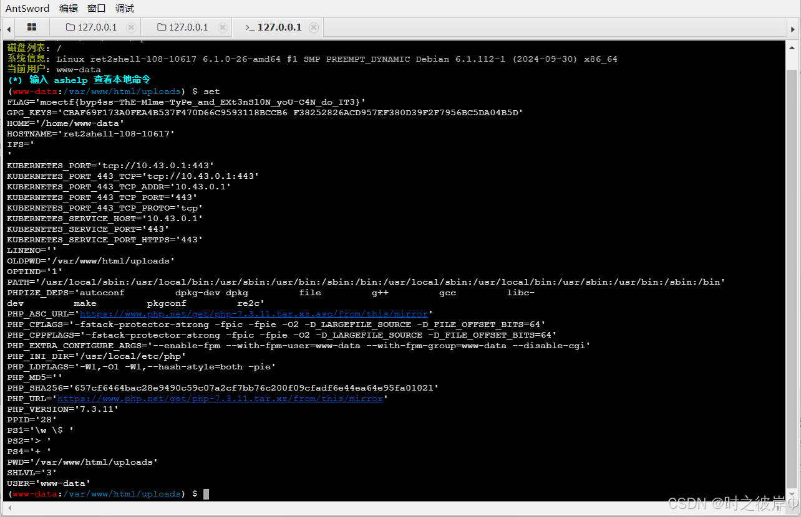Click the right tab scroll arrow
Viewport: 801px width, 517px height.
792,28
